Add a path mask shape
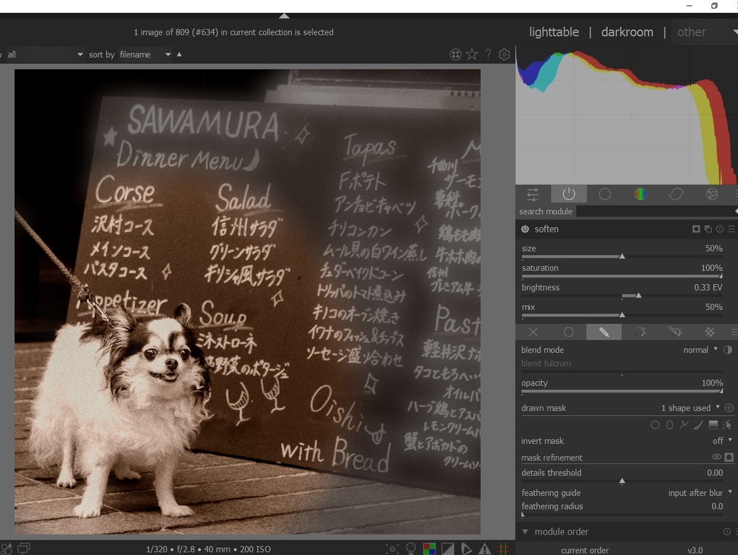This screenshot has height=555, width=738. (x=684, y=425)
